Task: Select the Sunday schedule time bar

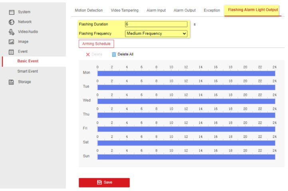Action: click(x=186, y=157)
